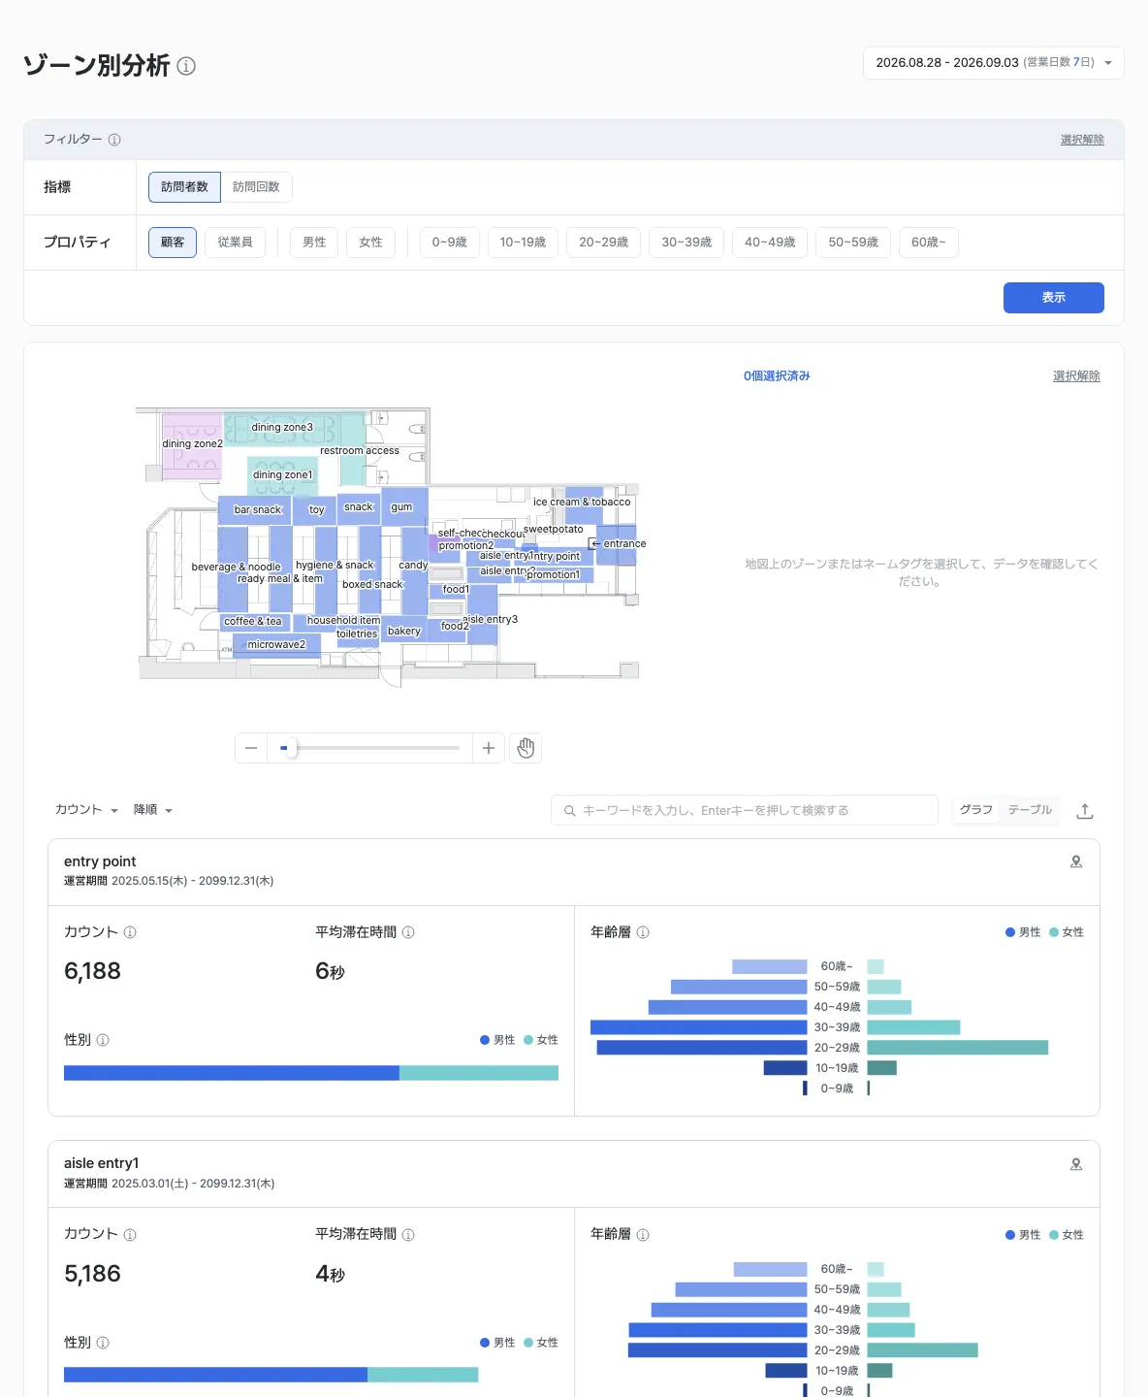Screen dimensions: 1148x1397
Task: Zoom out the floor map with minus
Action: coord(251,748)
